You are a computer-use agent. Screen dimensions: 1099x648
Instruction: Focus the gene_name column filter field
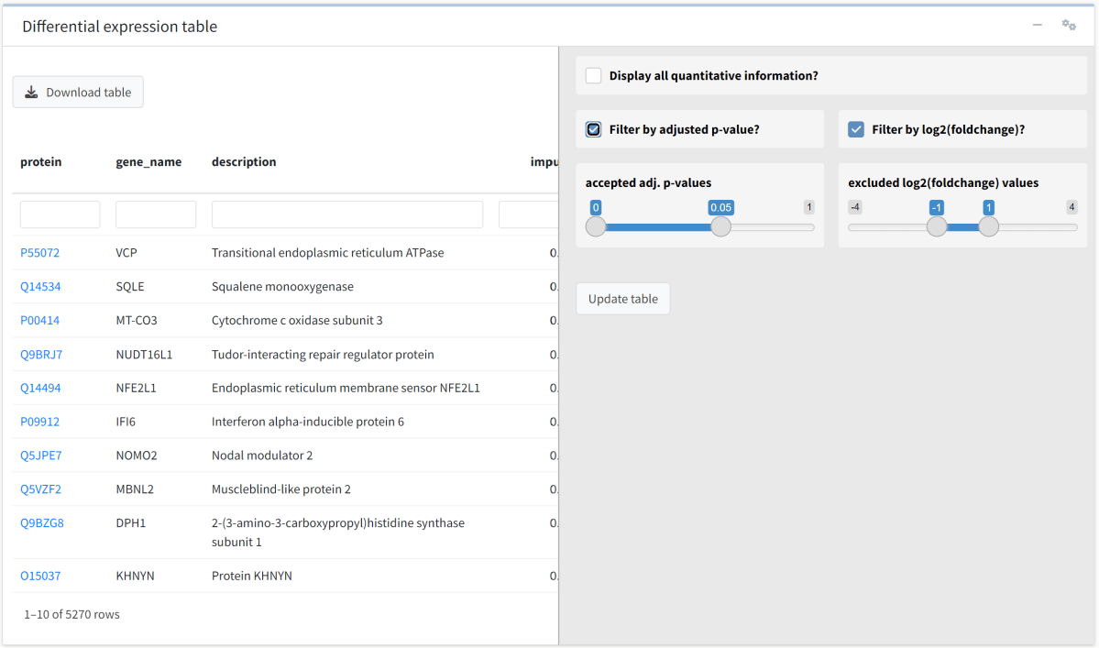click(156, 214)
